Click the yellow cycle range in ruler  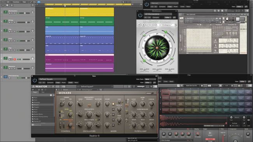(88, 5)
